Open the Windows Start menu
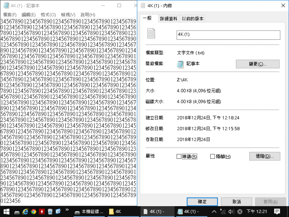 tap(6, 211)
